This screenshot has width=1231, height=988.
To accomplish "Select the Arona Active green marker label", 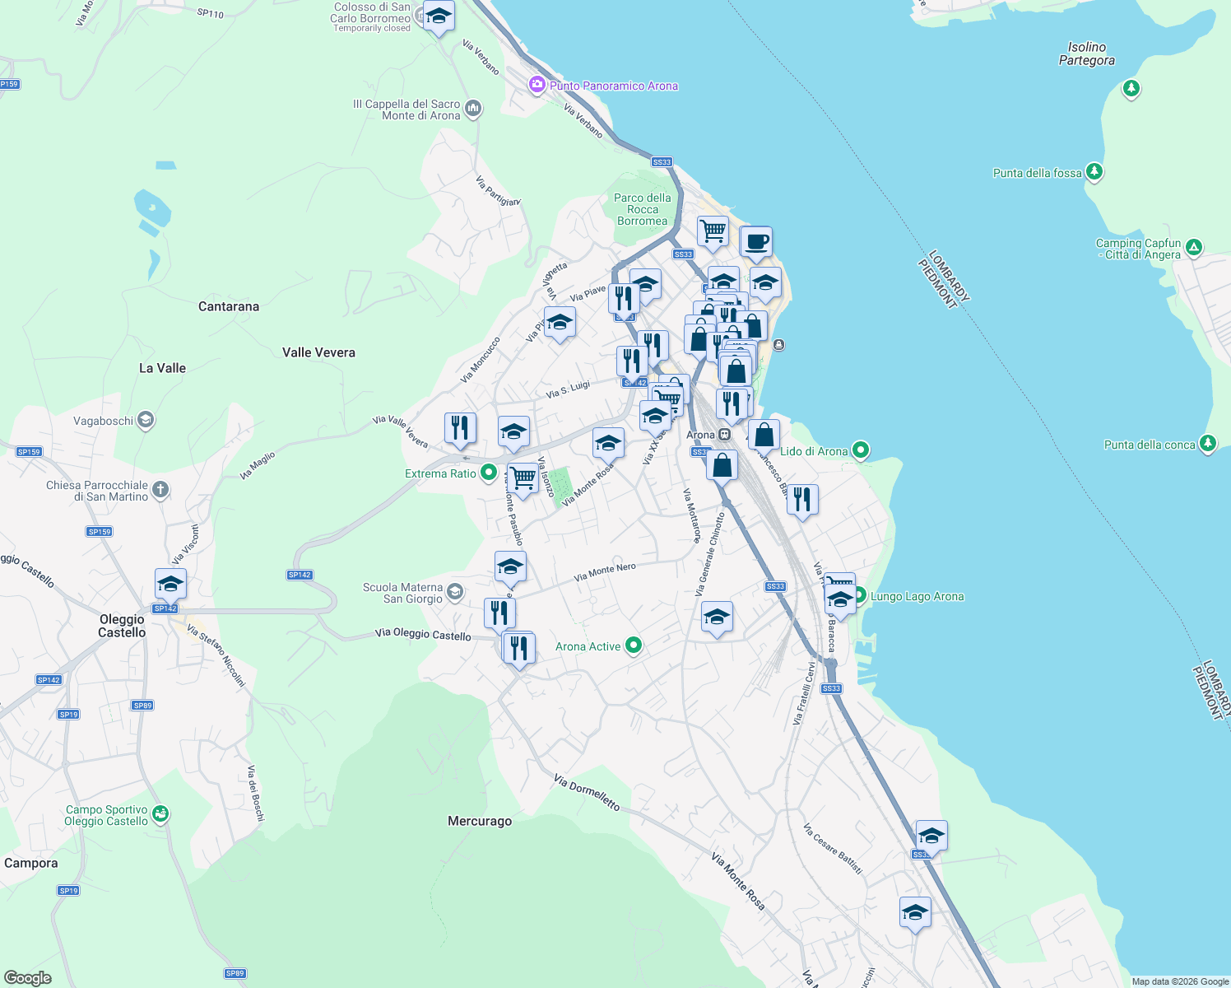I will [x=587, y=646].
